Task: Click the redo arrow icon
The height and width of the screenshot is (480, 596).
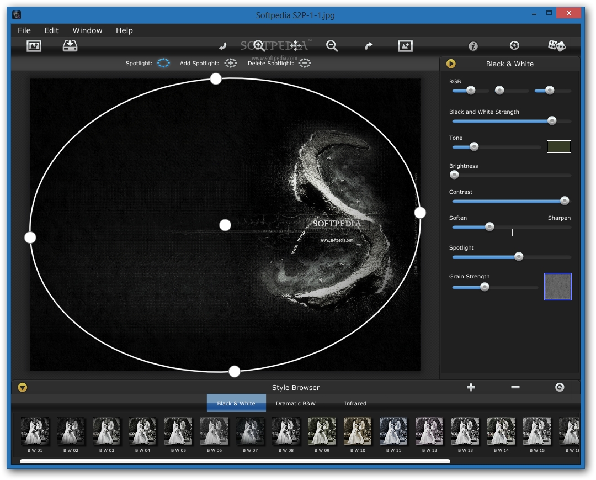Action: click(x=369, y=46)
